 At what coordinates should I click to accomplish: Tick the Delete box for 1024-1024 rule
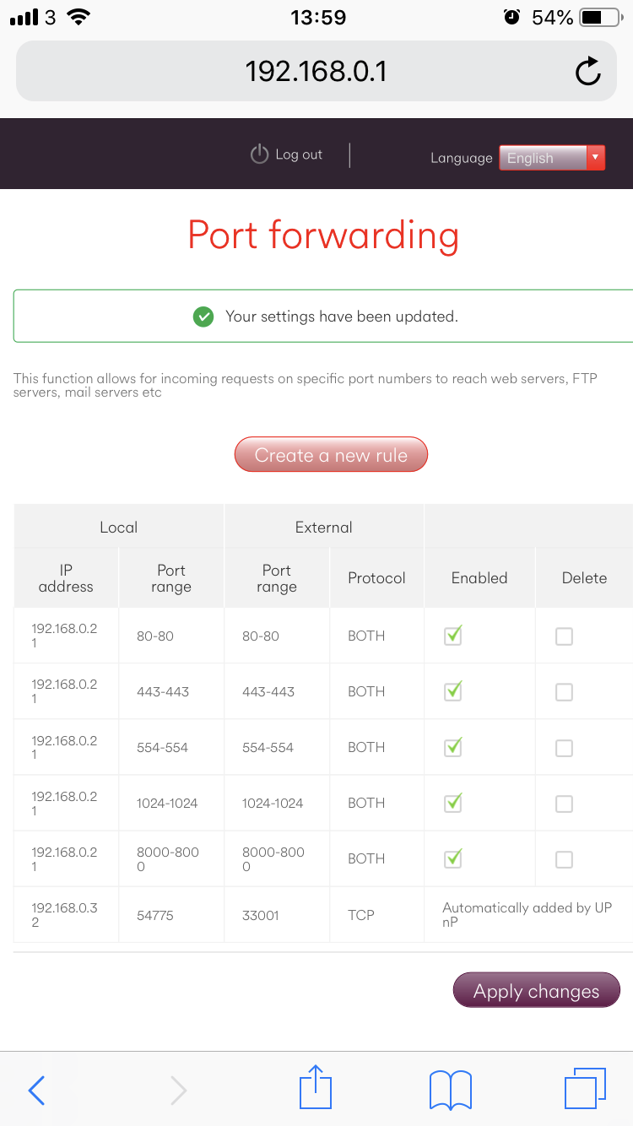(564, 804)
